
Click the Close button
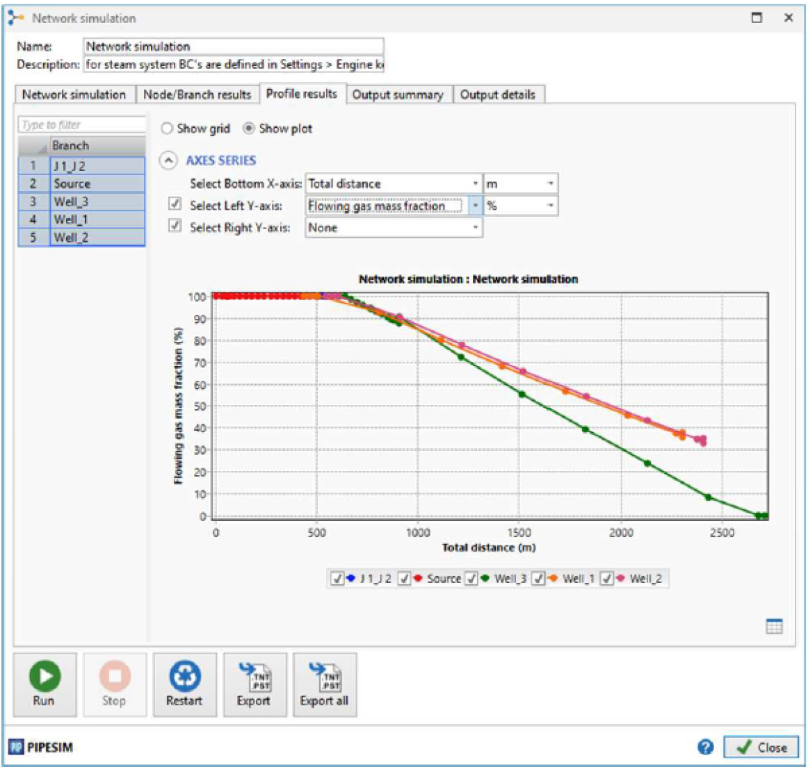point(761,748)
